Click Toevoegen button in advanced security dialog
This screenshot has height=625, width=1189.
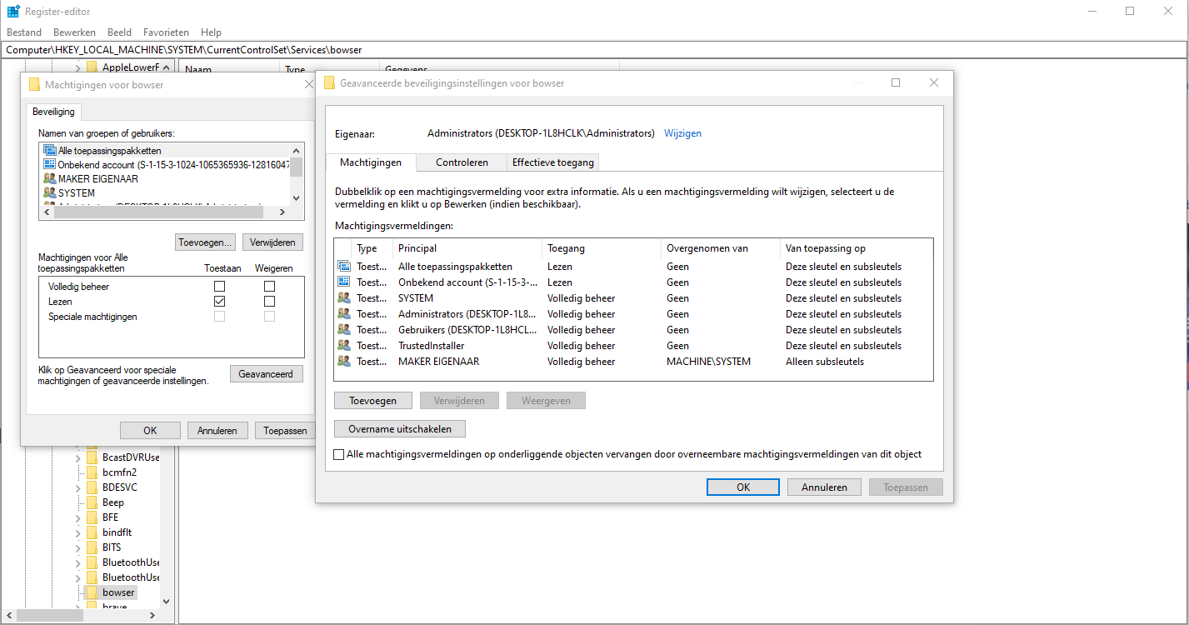[373, 401]
